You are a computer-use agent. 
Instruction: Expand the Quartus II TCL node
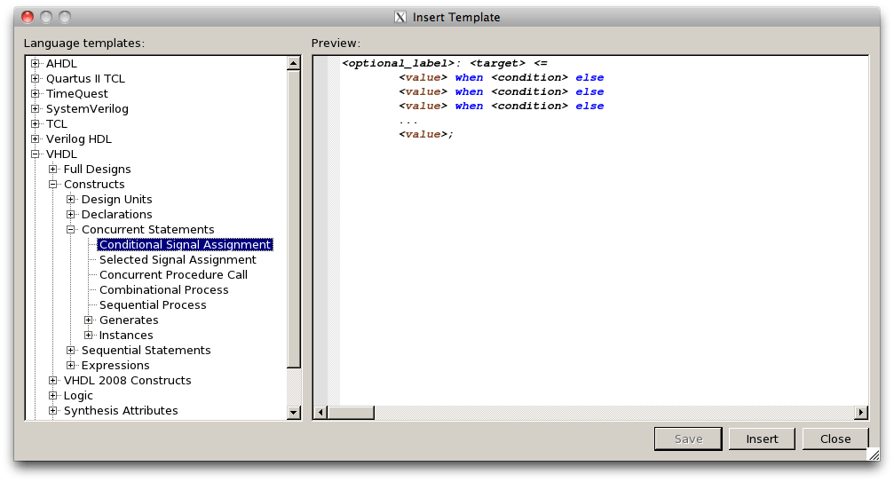[36, 79]
